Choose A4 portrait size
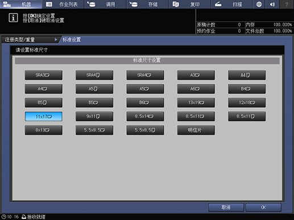This screenshot has width=294, height=220. pos(247,75)
